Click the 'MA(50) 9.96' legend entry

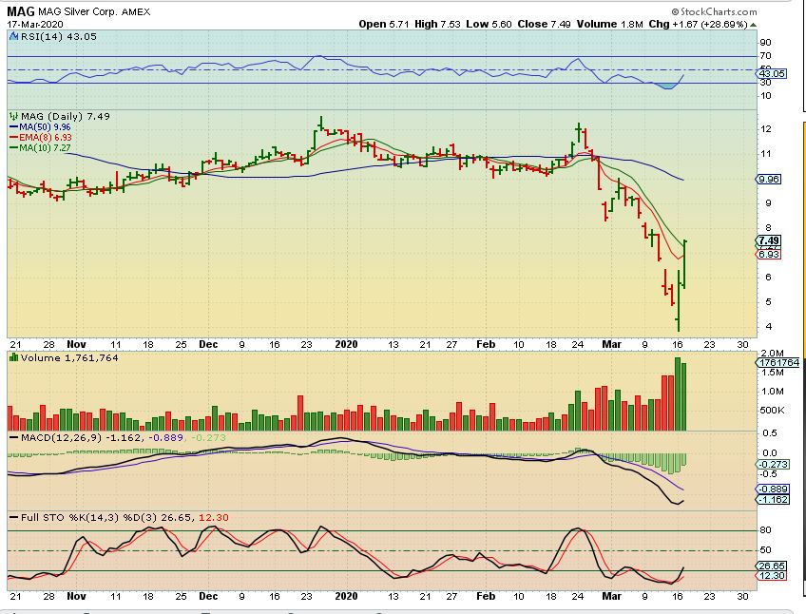45,127
